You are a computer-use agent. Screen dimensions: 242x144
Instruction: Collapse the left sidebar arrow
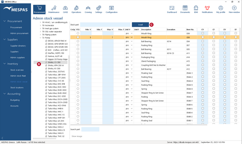pos(3,138)
